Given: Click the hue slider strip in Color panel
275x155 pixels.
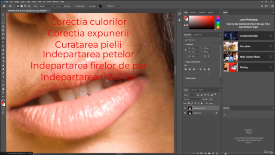Looking at the screenshot, I should [x=218, y=22].
